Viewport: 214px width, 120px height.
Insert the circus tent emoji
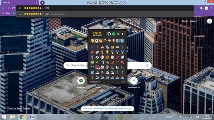click(x=102, y=47)
